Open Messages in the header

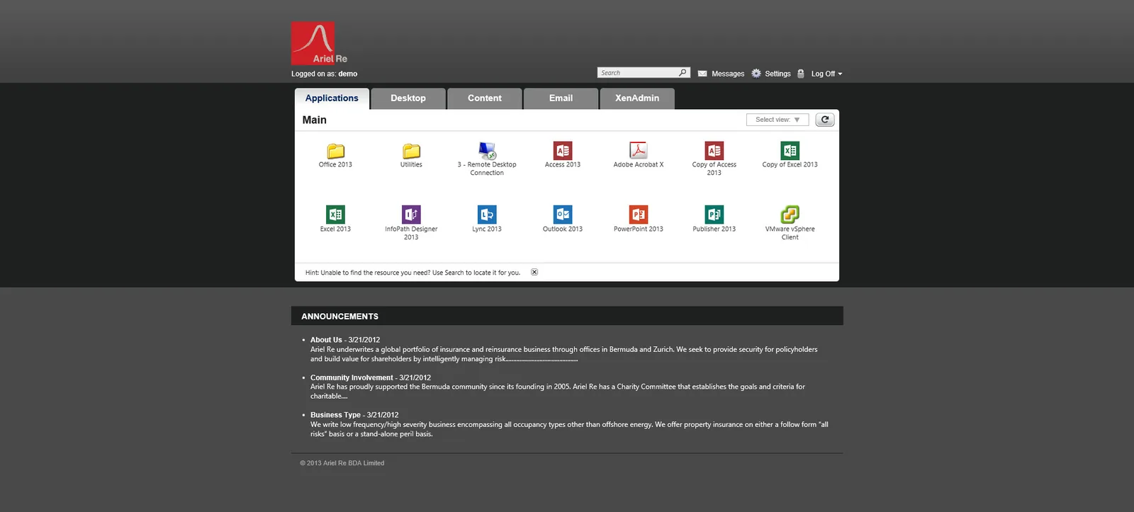tap(722, 74)
